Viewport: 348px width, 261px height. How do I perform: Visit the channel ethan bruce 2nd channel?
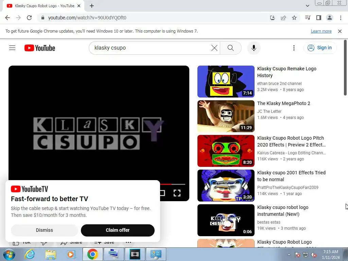(279, 84)
